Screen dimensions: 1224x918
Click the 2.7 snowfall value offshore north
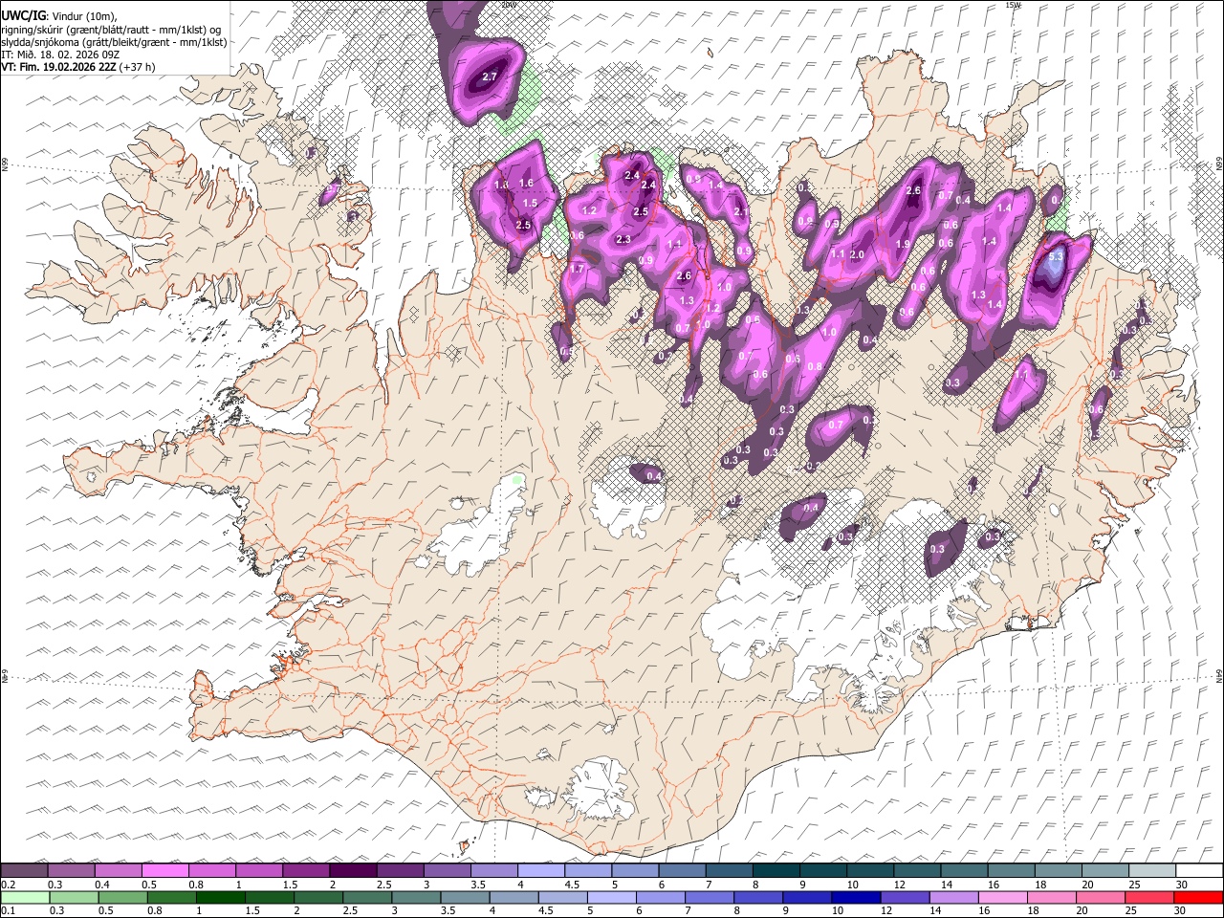coord(491,76)
